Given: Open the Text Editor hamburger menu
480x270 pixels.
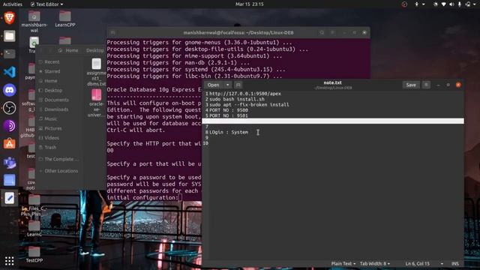Looking at the screenshot, I should pyautogui.click(x=426, y=85).
